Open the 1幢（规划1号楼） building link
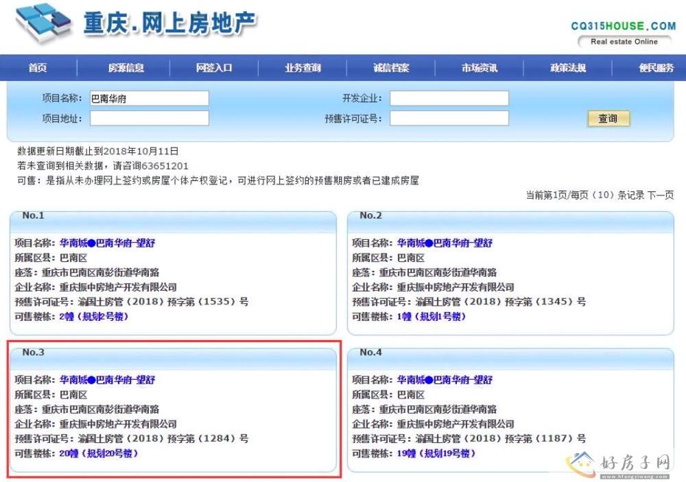This screenshot has width=686, height=482. [431, 316]
